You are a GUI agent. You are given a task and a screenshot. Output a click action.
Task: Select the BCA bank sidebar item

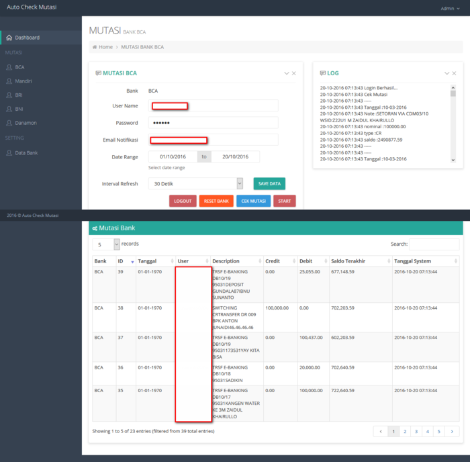(x=19, y=67)
